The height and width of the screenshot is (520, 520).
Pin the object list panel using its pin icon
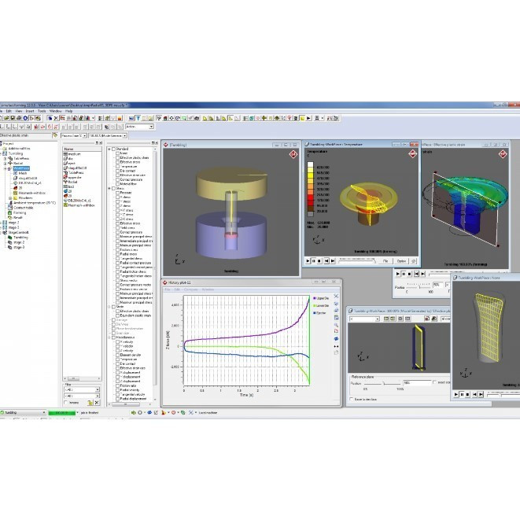tap(97, 143)
